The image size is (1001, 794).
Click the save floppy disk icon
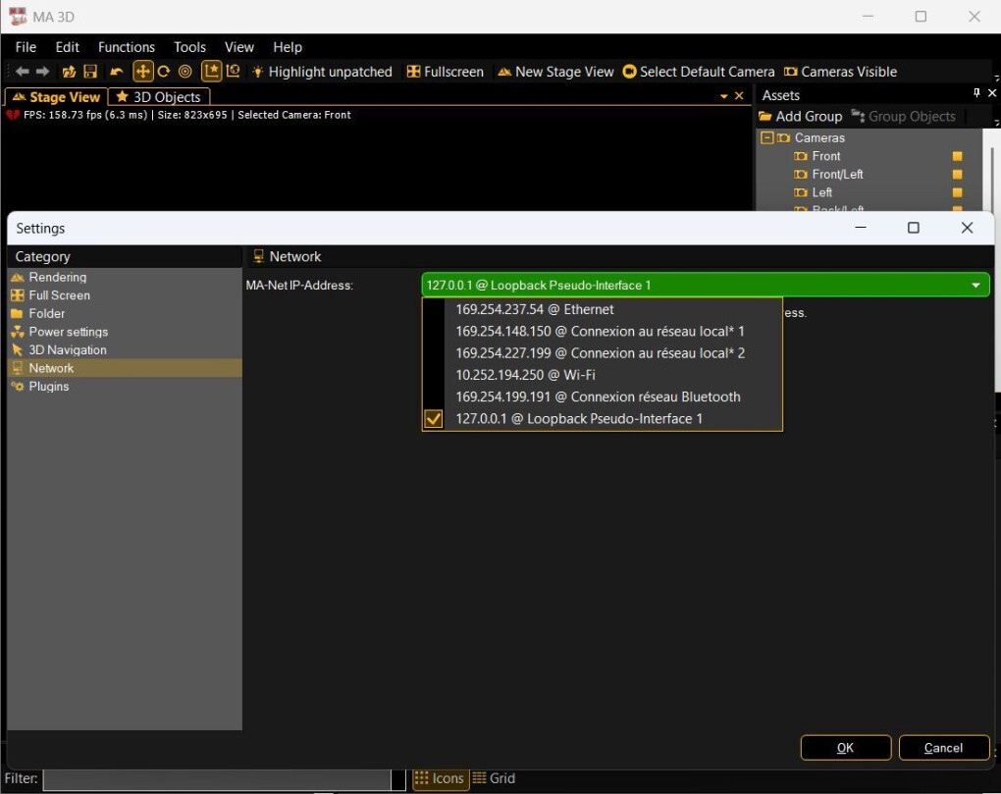90,72
